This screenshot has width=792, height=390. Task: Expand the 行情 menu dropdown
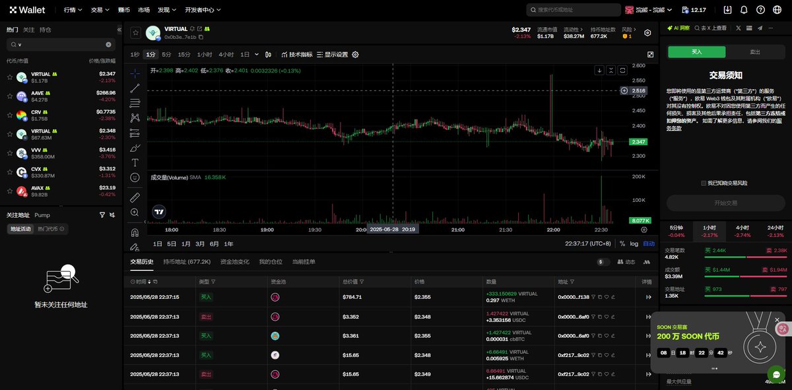(73, 10)
